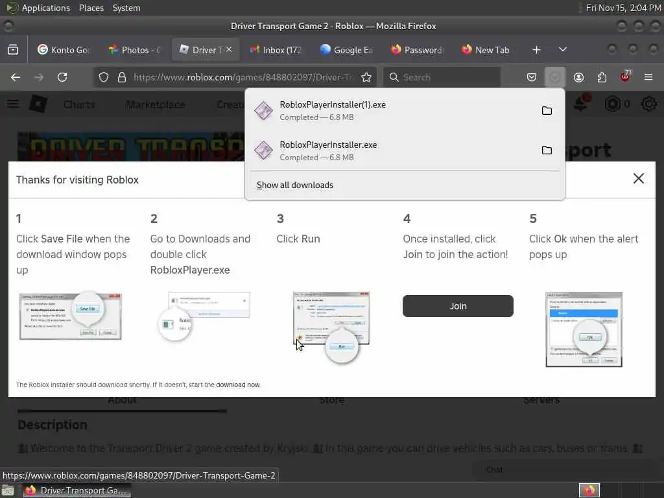Switch to the Gmail Inbox tab

pos(276,49)
